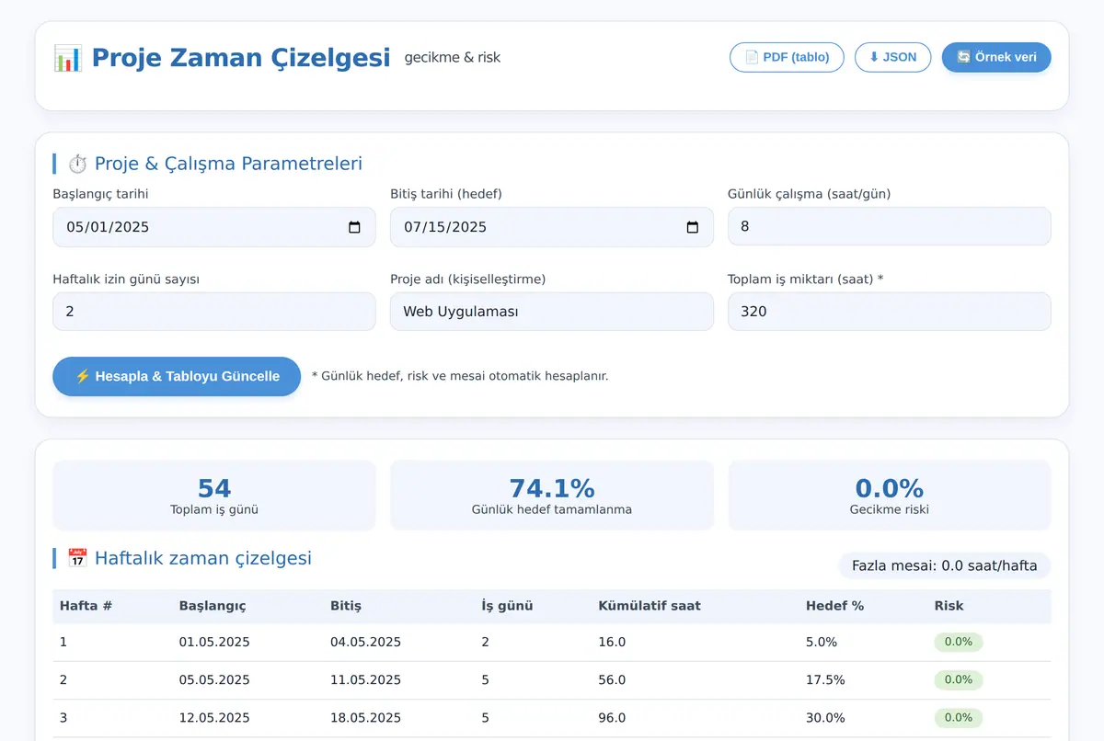Screen dimensions: 1104x741
Task: Export table with PDF (tablo) button
Action: 787,57
